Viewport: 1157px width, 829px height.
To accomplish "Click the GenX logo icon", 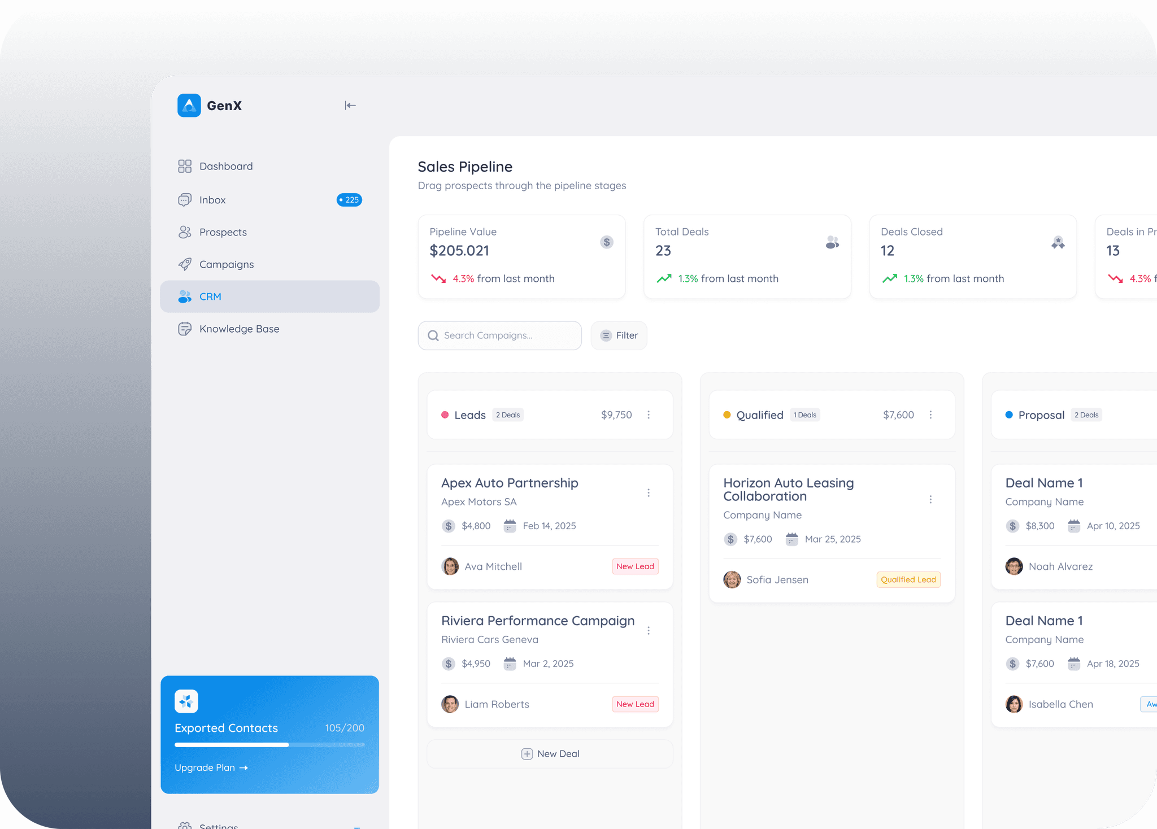I will pos(189,106).
